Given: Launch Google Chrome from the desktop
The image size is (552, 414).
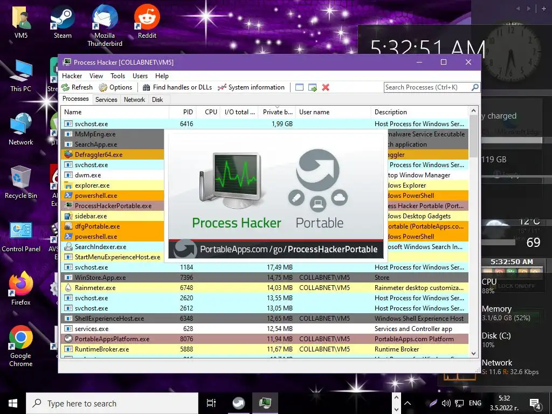Looking at the screenshot, I should (21, 346).
